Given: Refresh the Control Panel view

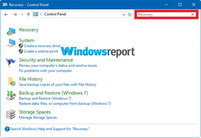Looking at the screenshot, I should point(130,14).
